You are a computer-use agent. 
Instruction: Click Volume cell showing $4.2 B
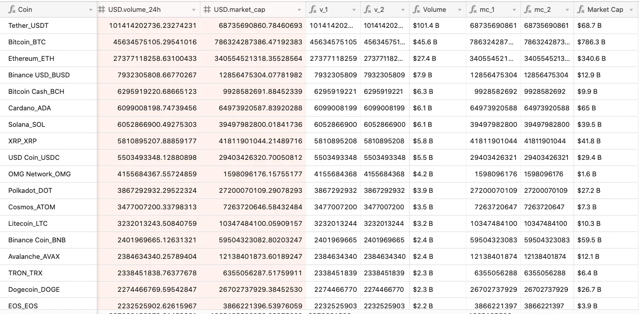438,174
